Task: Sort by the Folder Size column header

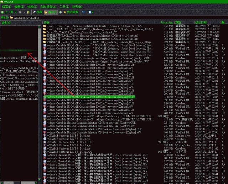Action: [164, 22]
